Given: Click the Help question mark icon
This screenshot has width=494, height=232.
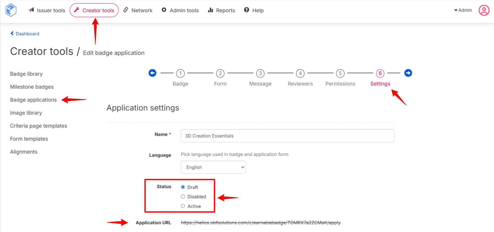Looking at the screenshot, I should (246, 10).
